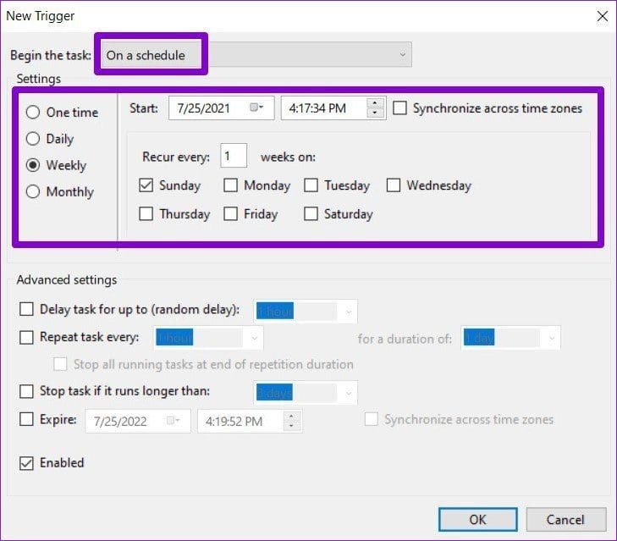617x541 pixels.
Task: Check the Saturday box
Action: (311, 214)
